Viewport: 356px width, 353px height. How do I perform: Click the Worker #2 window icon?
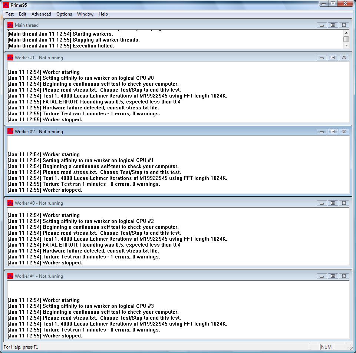10,131
